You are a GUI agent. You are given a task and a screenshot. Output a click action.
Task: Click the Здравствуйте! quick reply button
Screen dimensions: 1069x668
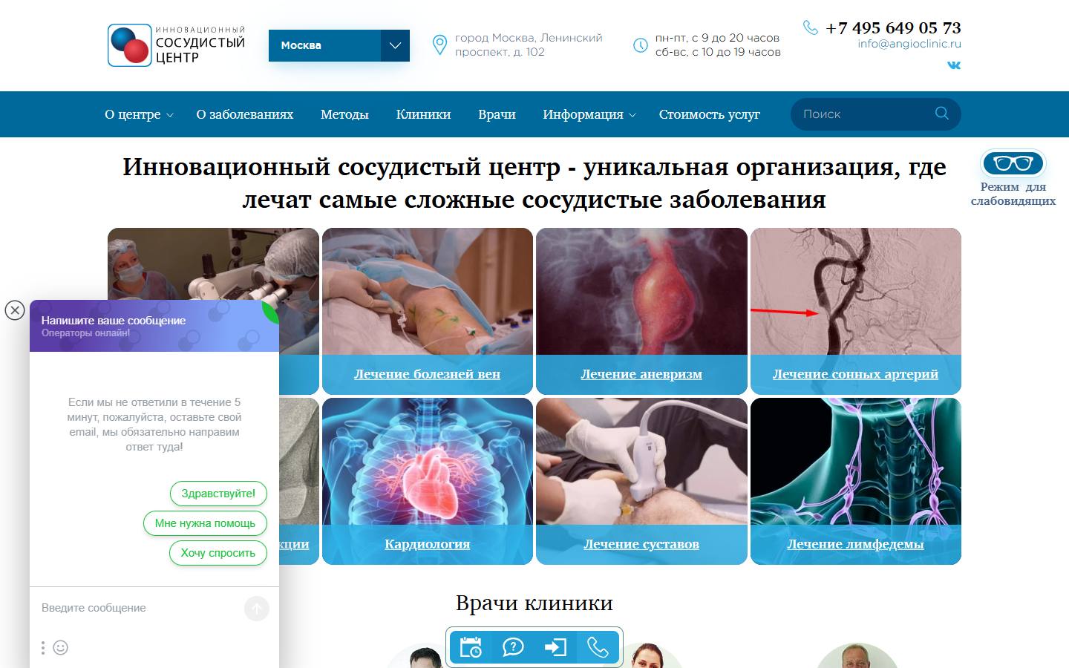click(x=218, y=494)
